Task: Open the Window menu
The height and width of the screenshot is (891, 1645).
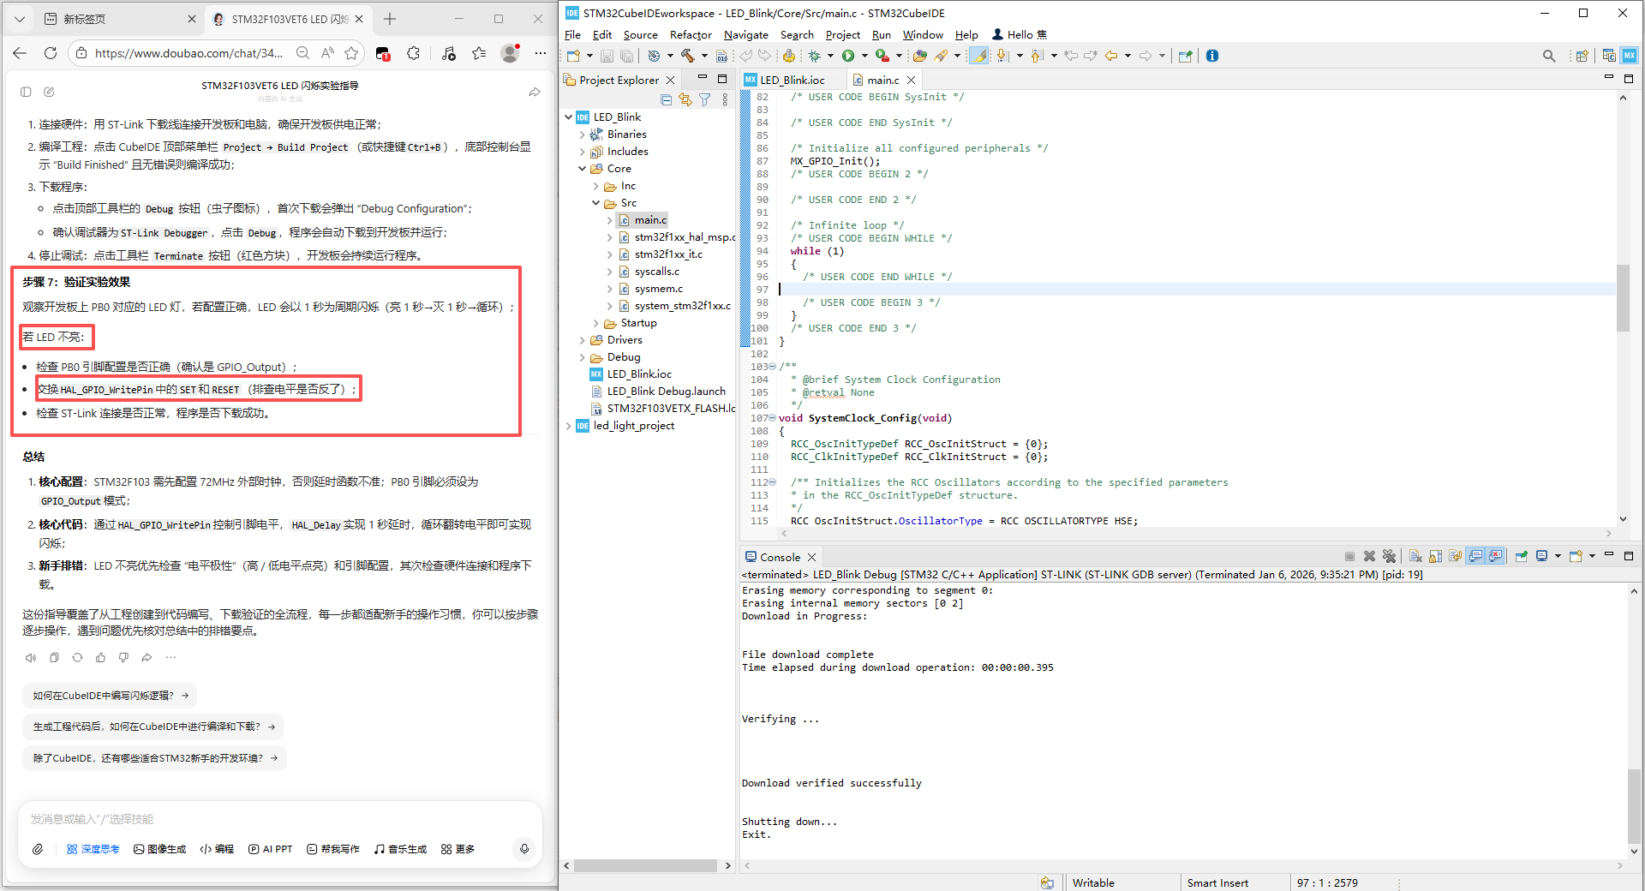Action: [923, 35]
